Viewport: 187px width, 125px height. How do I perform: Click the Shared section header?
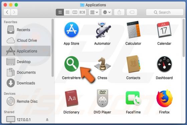[9, 112]
